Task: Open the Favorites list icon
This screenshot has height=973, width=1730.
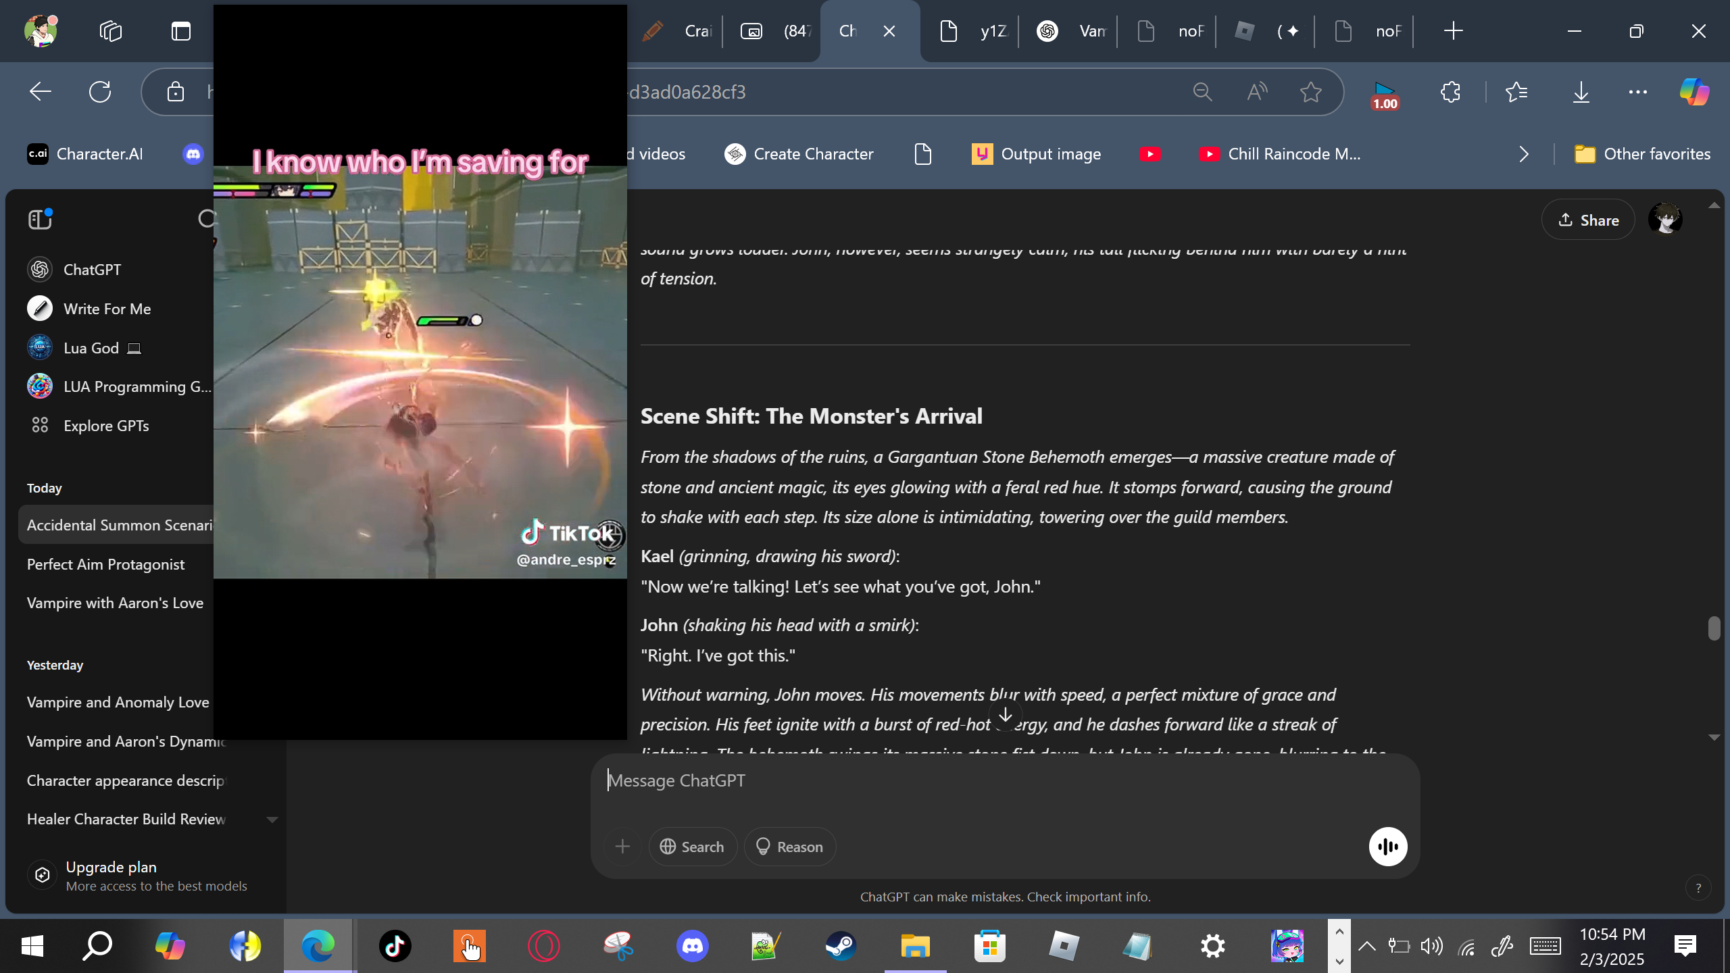Action: click(1516, 92)
